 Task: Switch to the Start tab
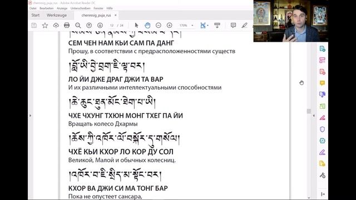pyautogui.click(x=36, y=15)
